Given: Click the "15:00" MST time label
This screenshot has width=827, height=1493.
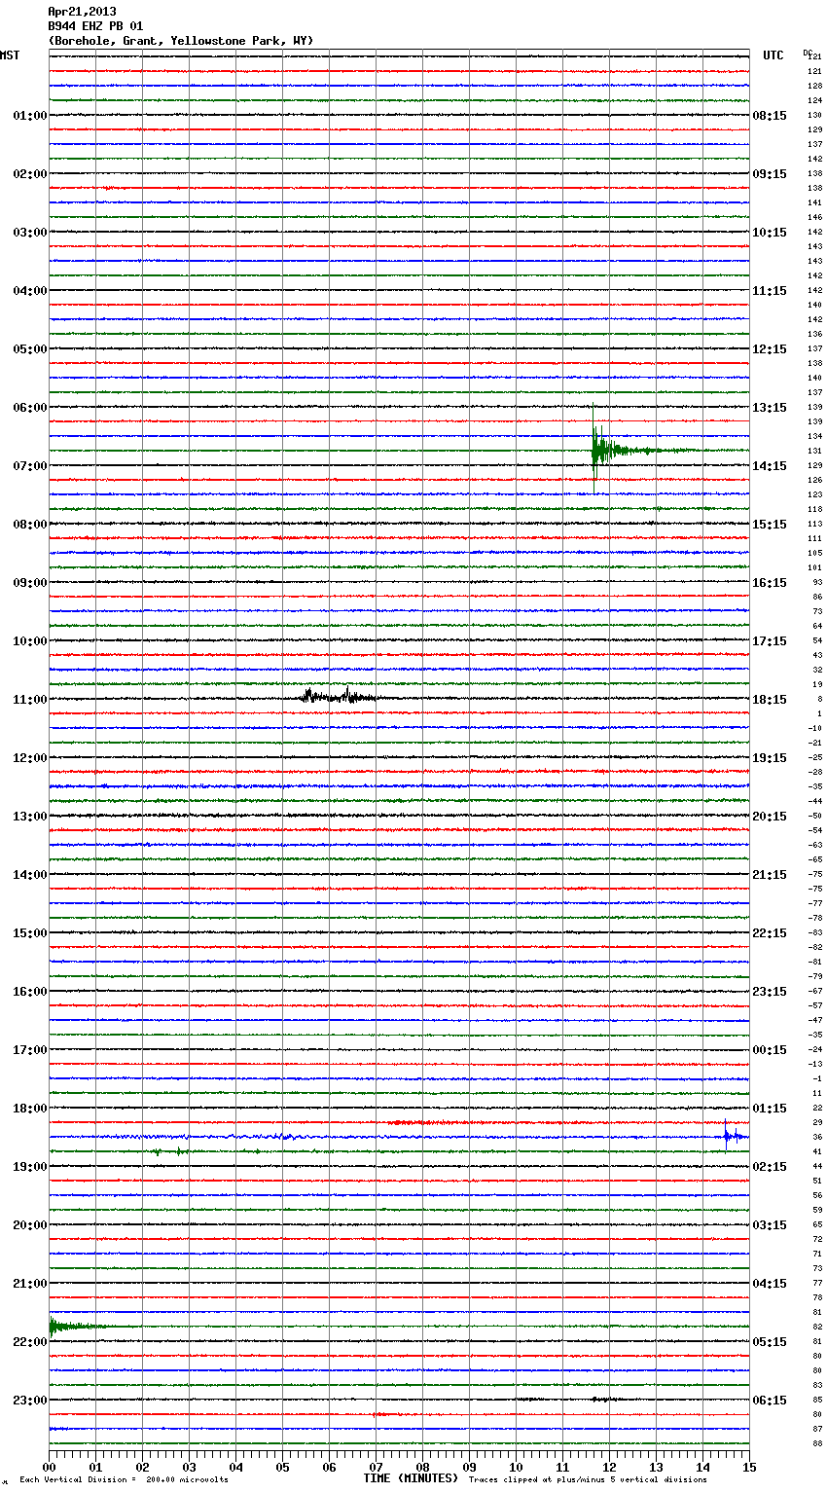Looking at the screenshot, I should [x=30, y=933].
